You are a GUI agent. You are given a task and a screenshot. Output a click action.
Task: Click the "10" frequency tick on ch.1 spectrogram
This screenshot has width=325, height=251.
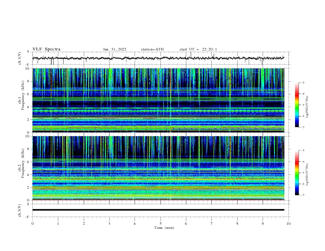[x=28, y=68]
